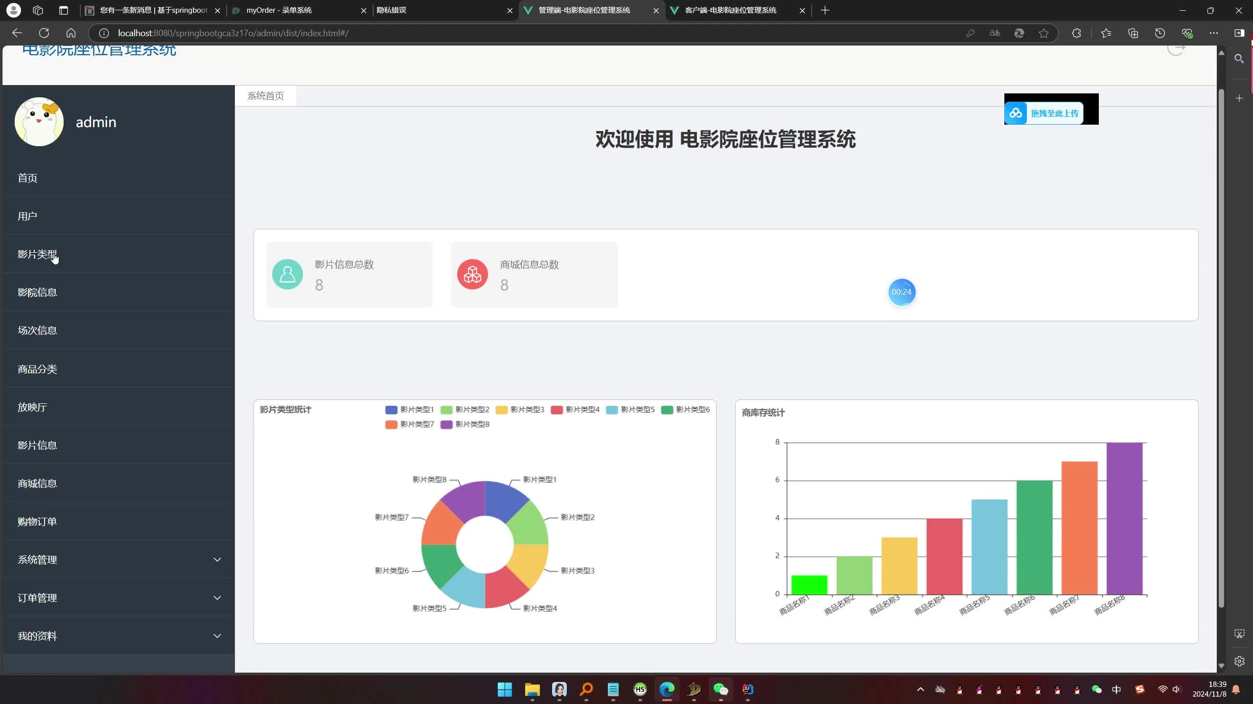Click the 系统首页 breadcrumb tab

pos(265,96)
